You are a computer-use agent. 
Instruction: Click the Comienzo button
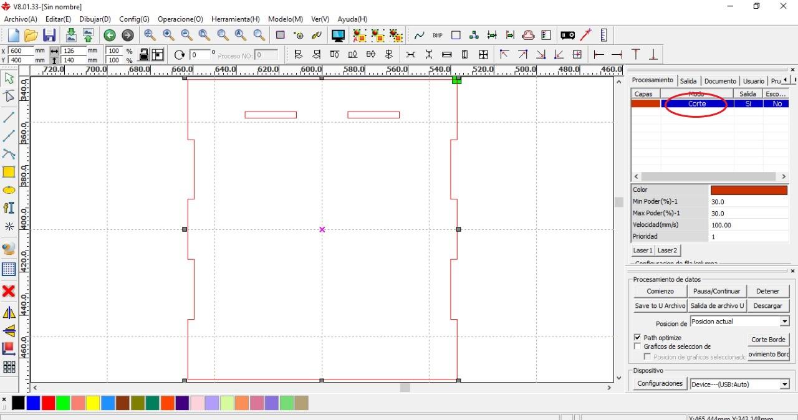tap(660, 291)
